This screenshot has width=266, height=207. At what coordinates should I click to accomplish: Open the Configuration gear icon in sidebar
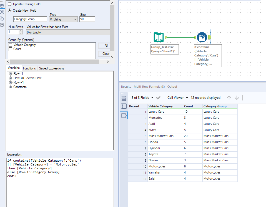point(2,6)
